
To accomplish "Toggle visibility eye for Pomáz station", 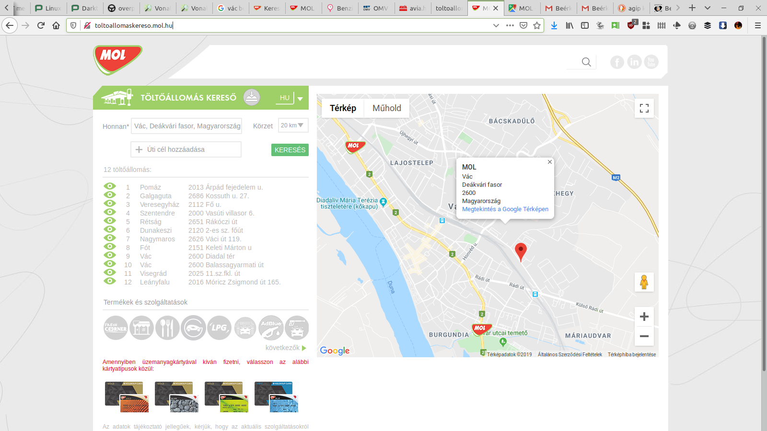I will click(x=110, y=186).
